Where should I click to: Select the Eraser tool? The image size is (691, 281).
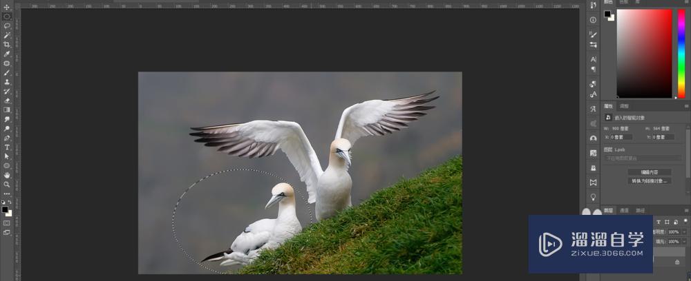pyautogui.click(x=7, y=101)
